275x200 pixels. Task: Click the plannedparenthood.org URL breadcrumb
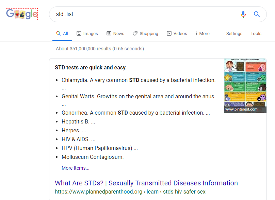click(x=130, y=192)
